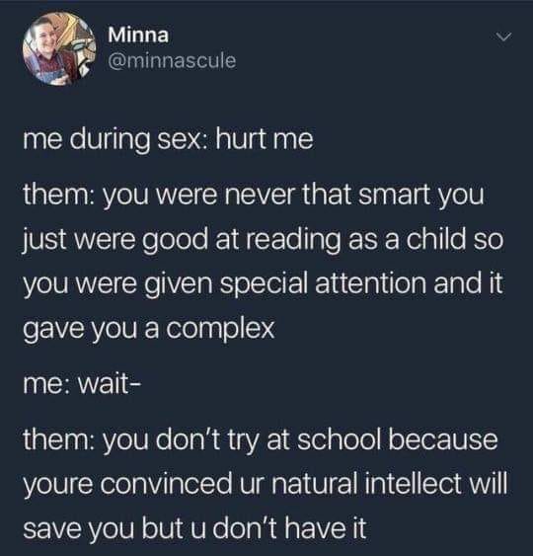Click the display name Minna
The height and width of the screenshot is (556, 533).
pos(138,35)
